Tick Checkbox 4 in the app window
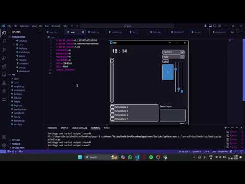 (112, 107)
